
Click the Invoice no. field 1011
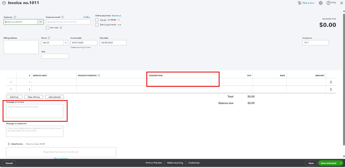point(316,43)
